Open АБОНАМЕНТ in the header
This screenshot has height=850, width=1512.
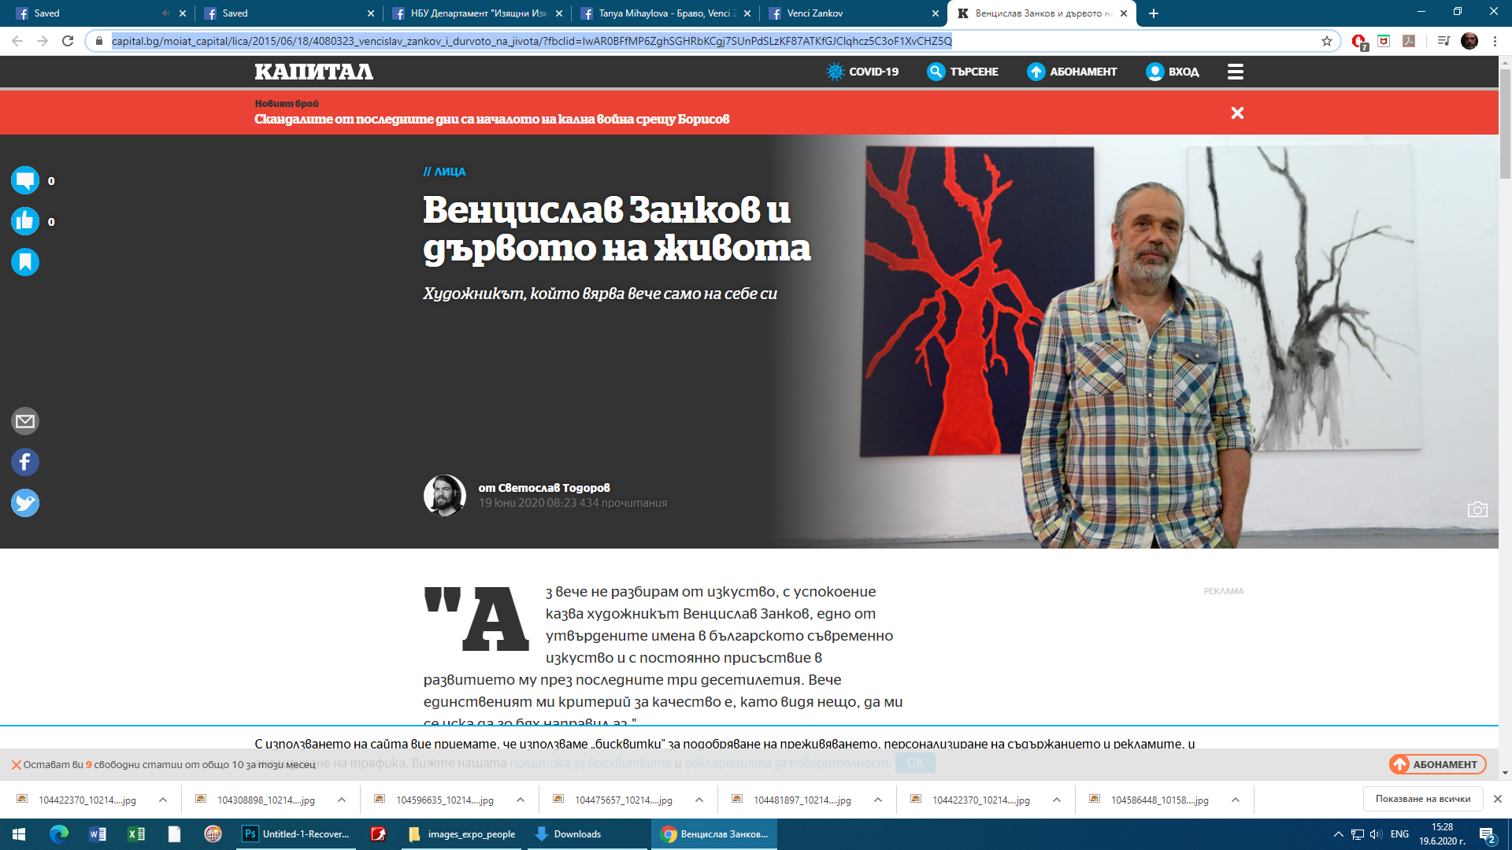1072,72
